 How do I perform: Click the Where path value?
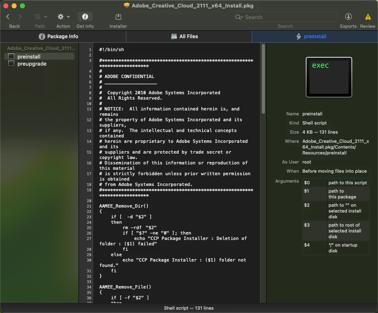[336, 147]
